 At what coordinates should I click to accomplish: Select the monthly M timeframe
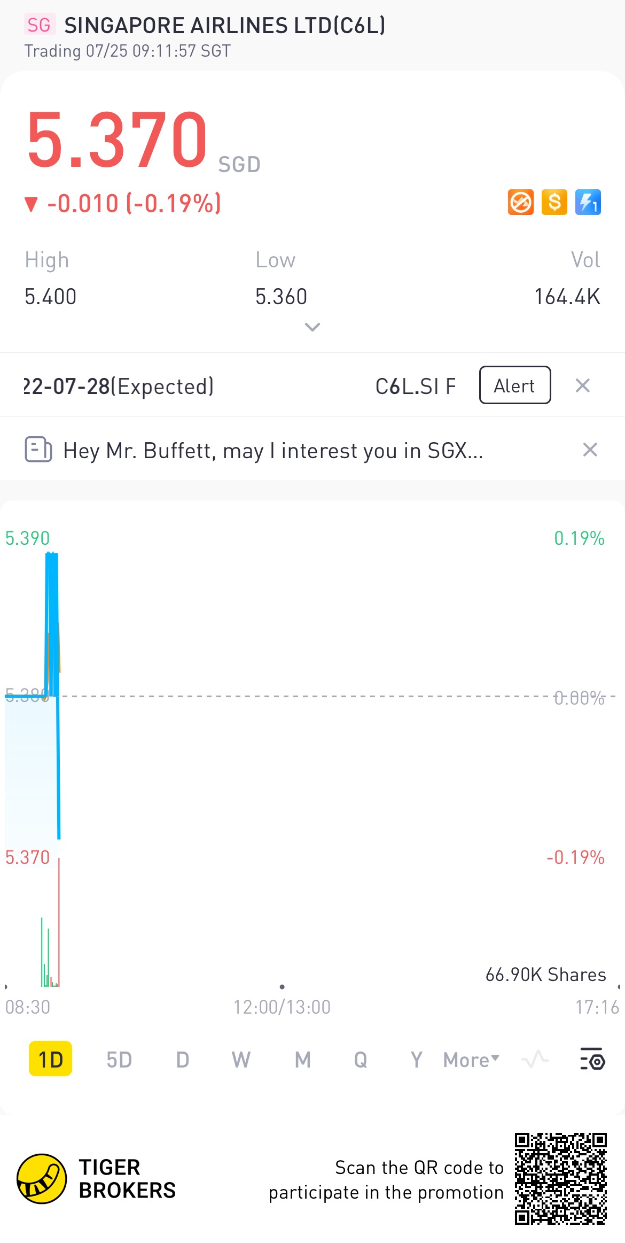click(x=303, y=1060)
